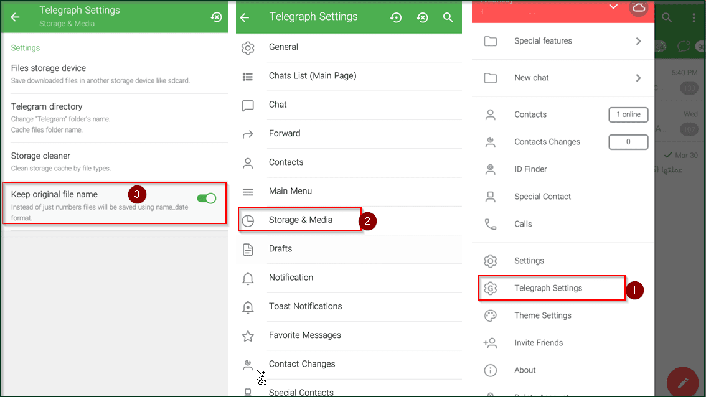Click the Chats List icon

tap(248, 77)
